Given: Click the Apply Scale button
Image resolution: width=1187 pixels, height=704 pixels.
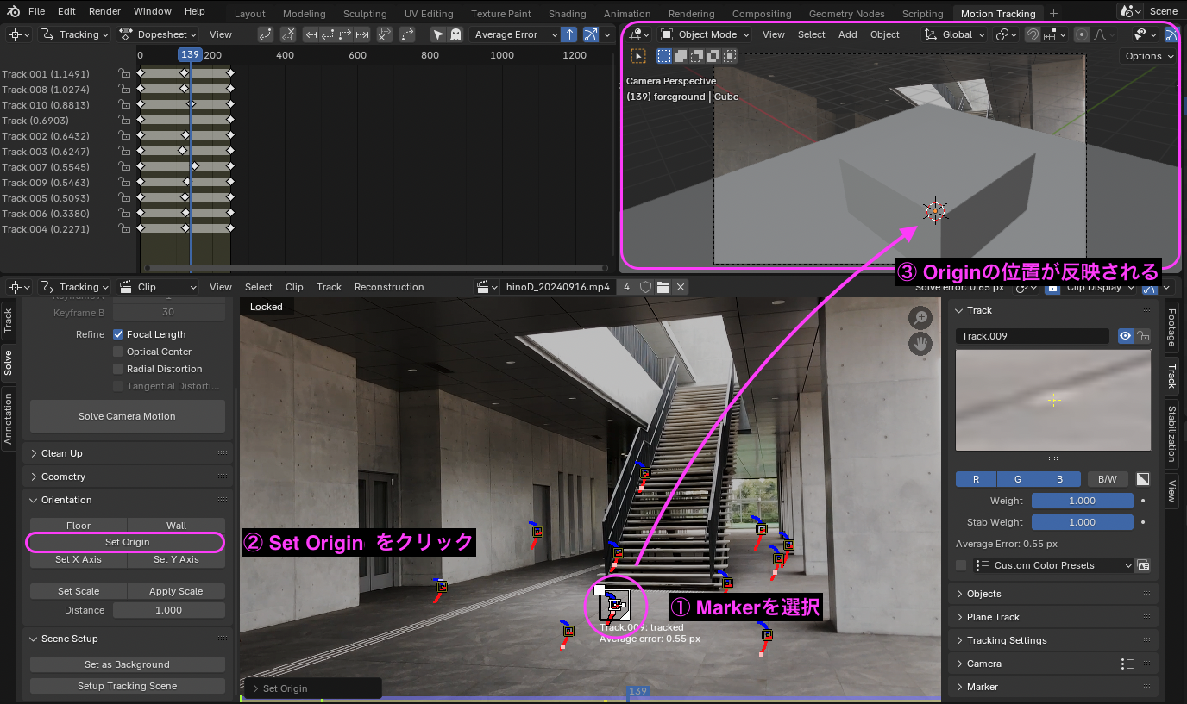Looking at the screenshot, I should click(176, 591).
